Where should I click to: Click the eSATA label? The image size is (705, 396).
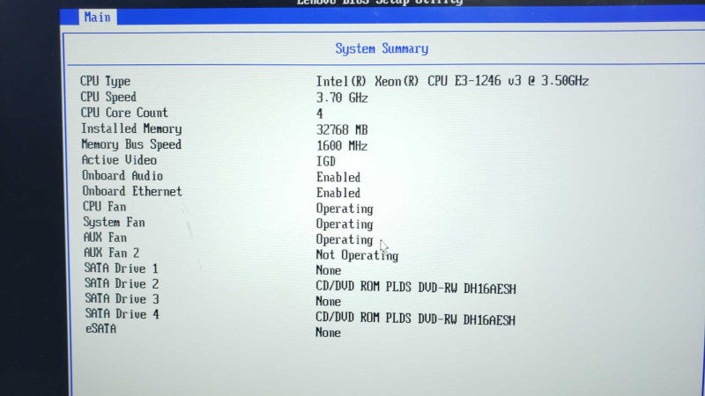pos(101,328)
